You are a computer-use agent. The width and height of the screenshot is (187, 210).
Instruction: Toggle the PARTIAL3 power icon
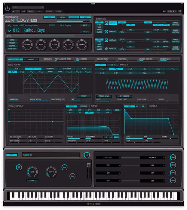[x=106, y=40]
